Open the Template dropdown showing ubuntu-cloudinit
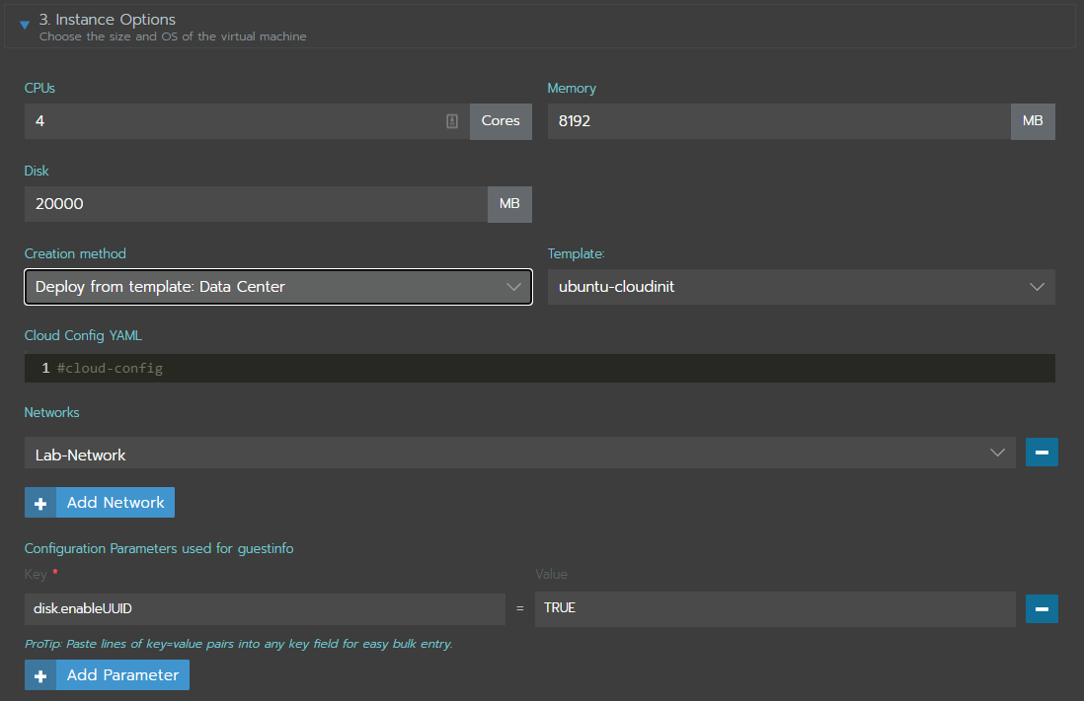 coord(801,287)
